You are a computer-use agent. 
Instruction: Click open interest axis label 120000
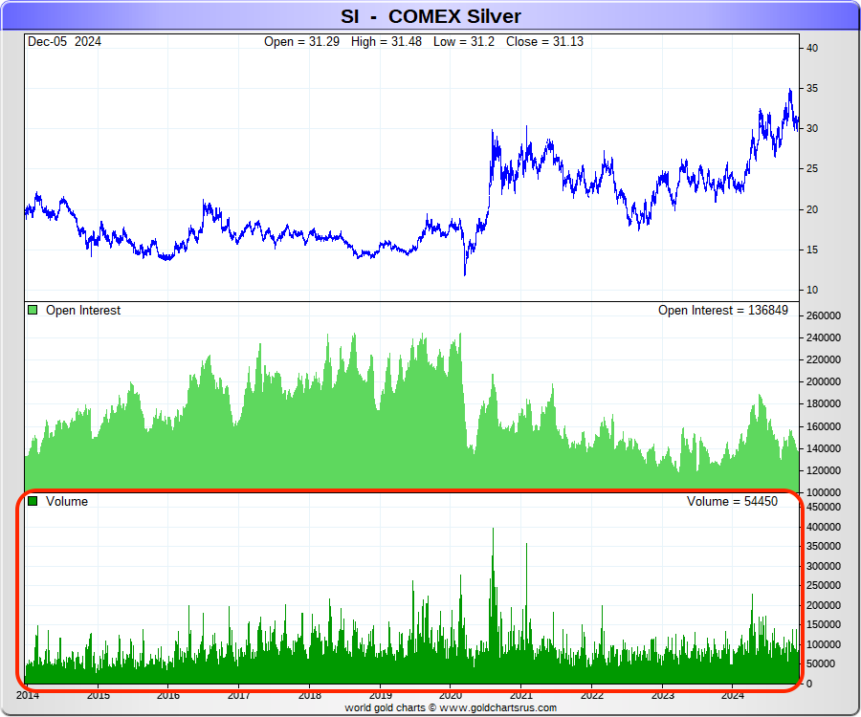pyautogui.click(x=823, y=470)
